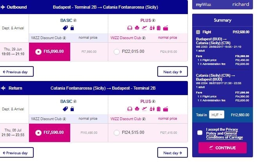Click the suitcase icon under return PLUS
Viewport: 262px width, 162px height.
158,109
